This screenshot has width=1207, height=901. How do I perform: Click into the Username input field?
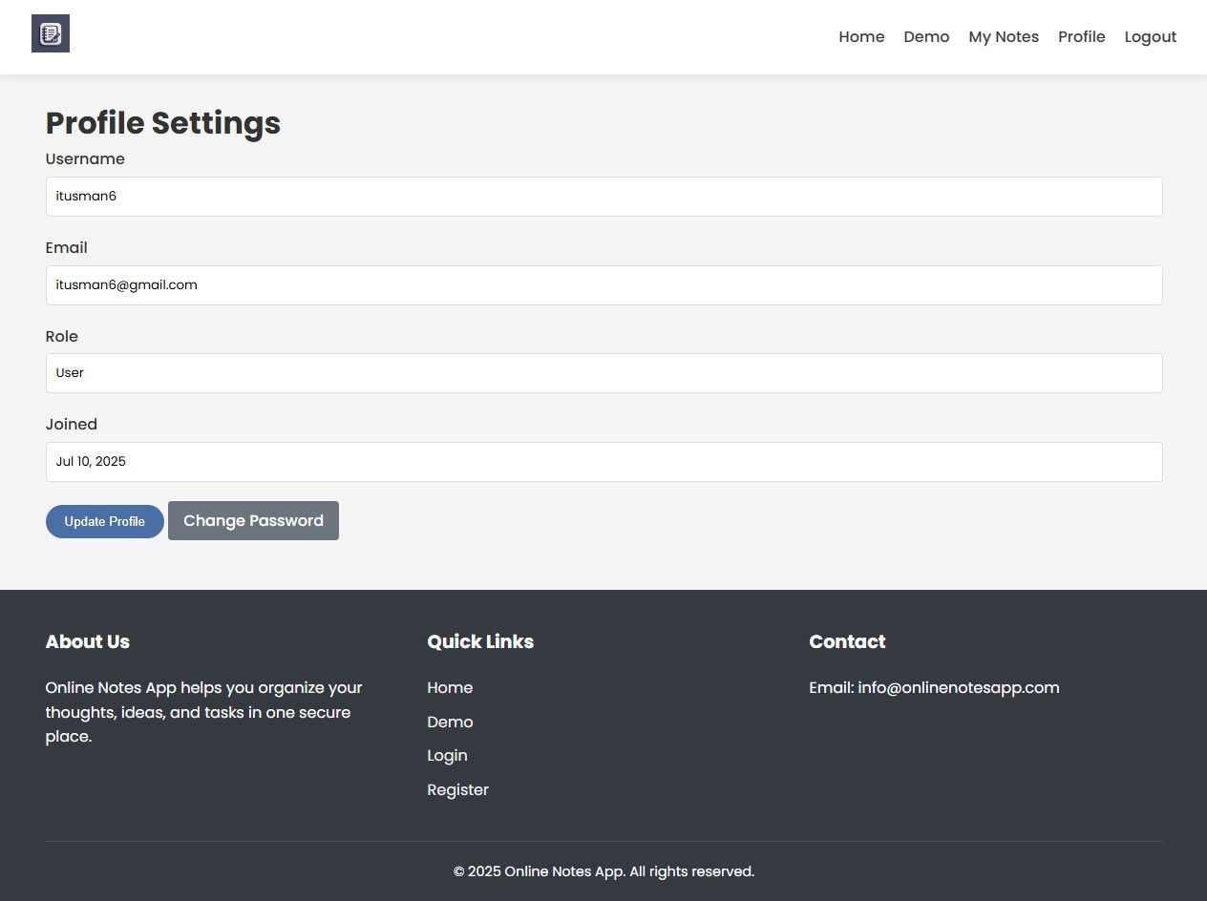(603, 197)
